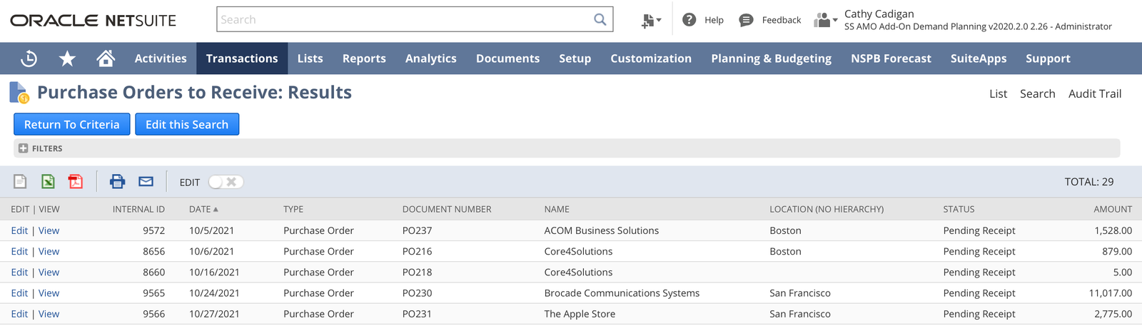Click Feedback text link
This screenshot has width=1142, height=326.
782,20
